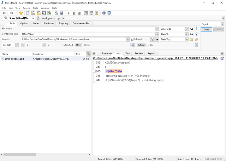Open the Summary tab in results pane
The width and height of the screenshot is (226, 161).
(107, 53)
